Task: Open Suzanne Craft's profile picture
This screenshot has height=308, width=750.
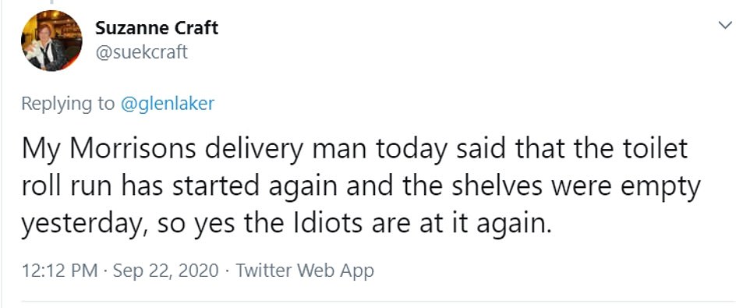Action: click(x=51, y=41)
